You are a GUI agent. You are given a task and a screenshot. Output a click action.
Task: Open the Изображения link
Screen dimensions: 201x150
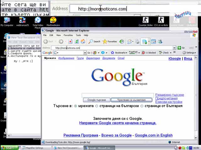(66, 58)
